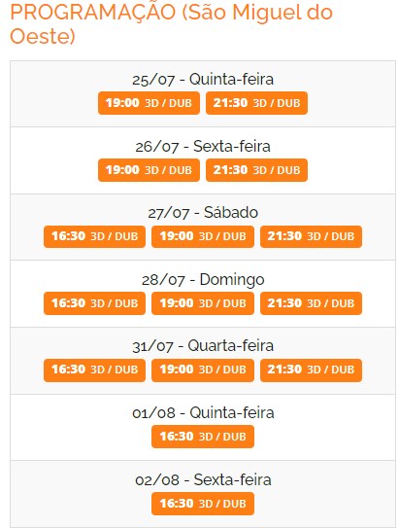The height and width of the screenshot is (528, 399).
Task: Click the 27/07 - Sábado date label
Action: click(x=203, y=213)
